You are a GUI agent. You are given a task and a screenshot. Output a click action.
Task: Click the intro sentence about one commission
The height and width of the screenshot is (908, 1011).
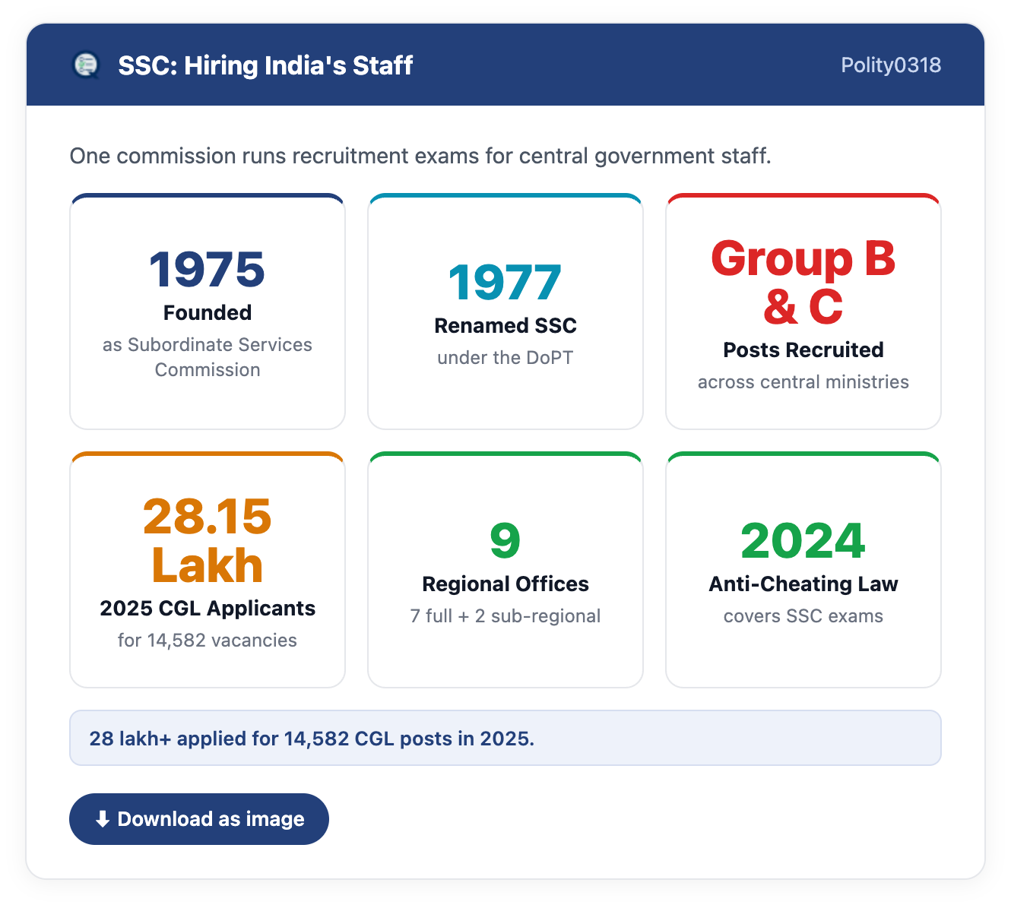420,156
